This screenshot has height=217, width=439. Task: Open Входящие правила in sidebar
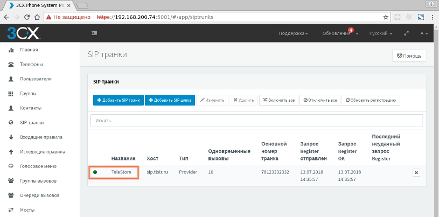point(41,137)
